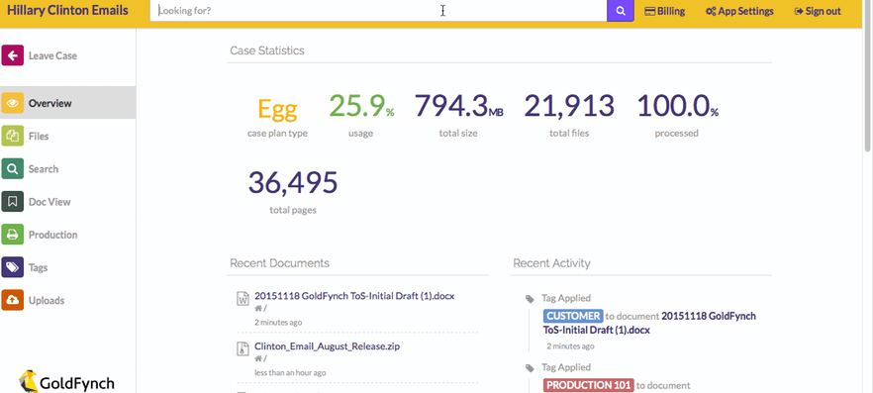
Task: Sign out from the top bar
Action: pyautogui.click(x=818, y=11)
